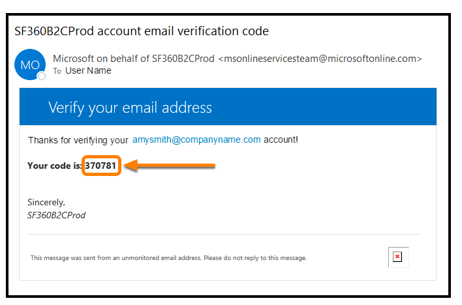Screen dimensions: 462x305
Task: Click the 'Sincerely,' closing text
Action: [46, 203]
